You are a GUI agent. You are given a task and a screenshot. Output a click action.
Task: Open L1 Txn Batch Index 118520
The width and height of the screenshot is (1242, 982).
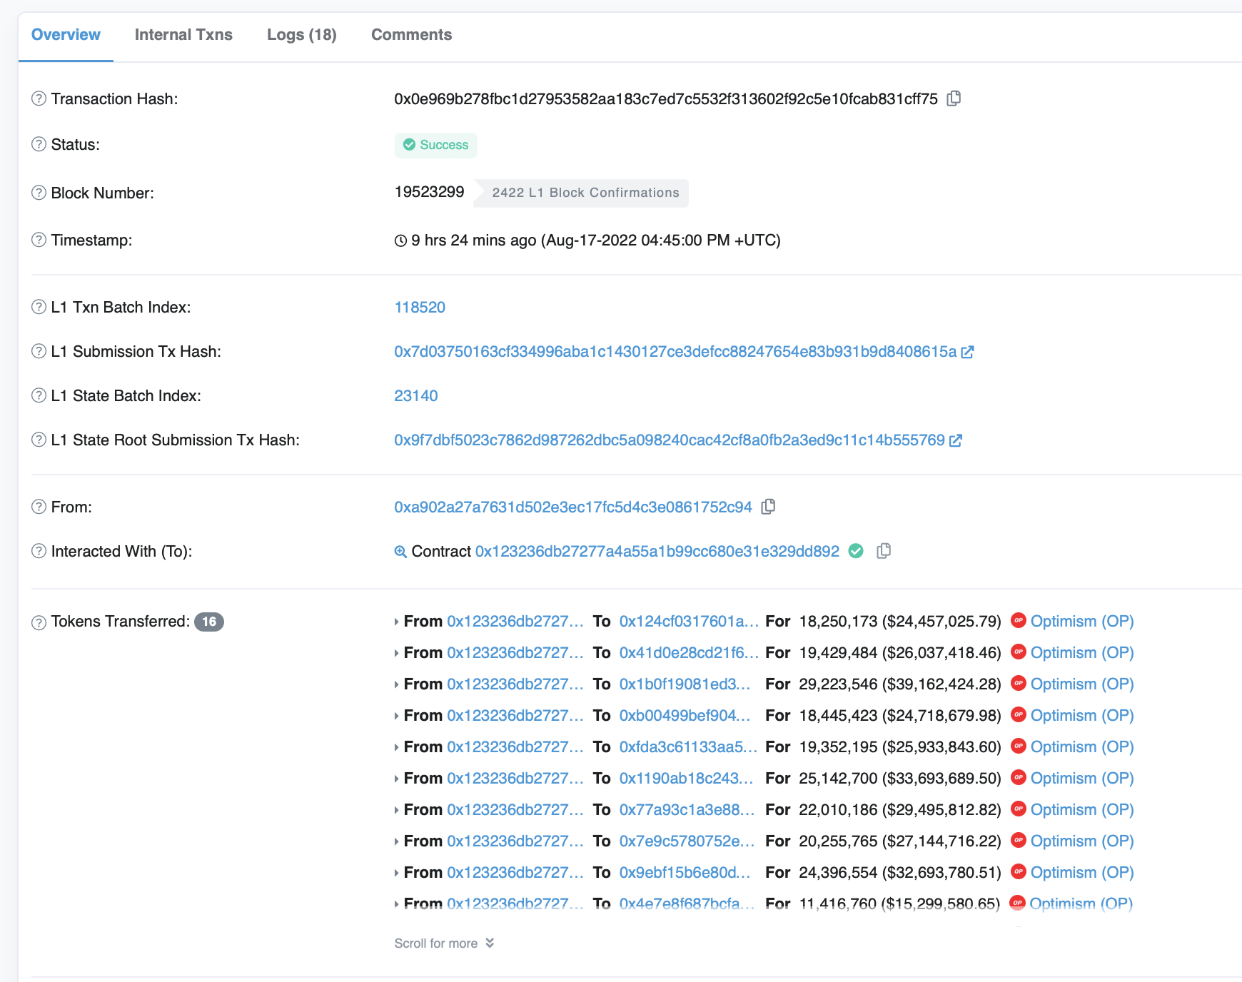[x=420, y=308]
